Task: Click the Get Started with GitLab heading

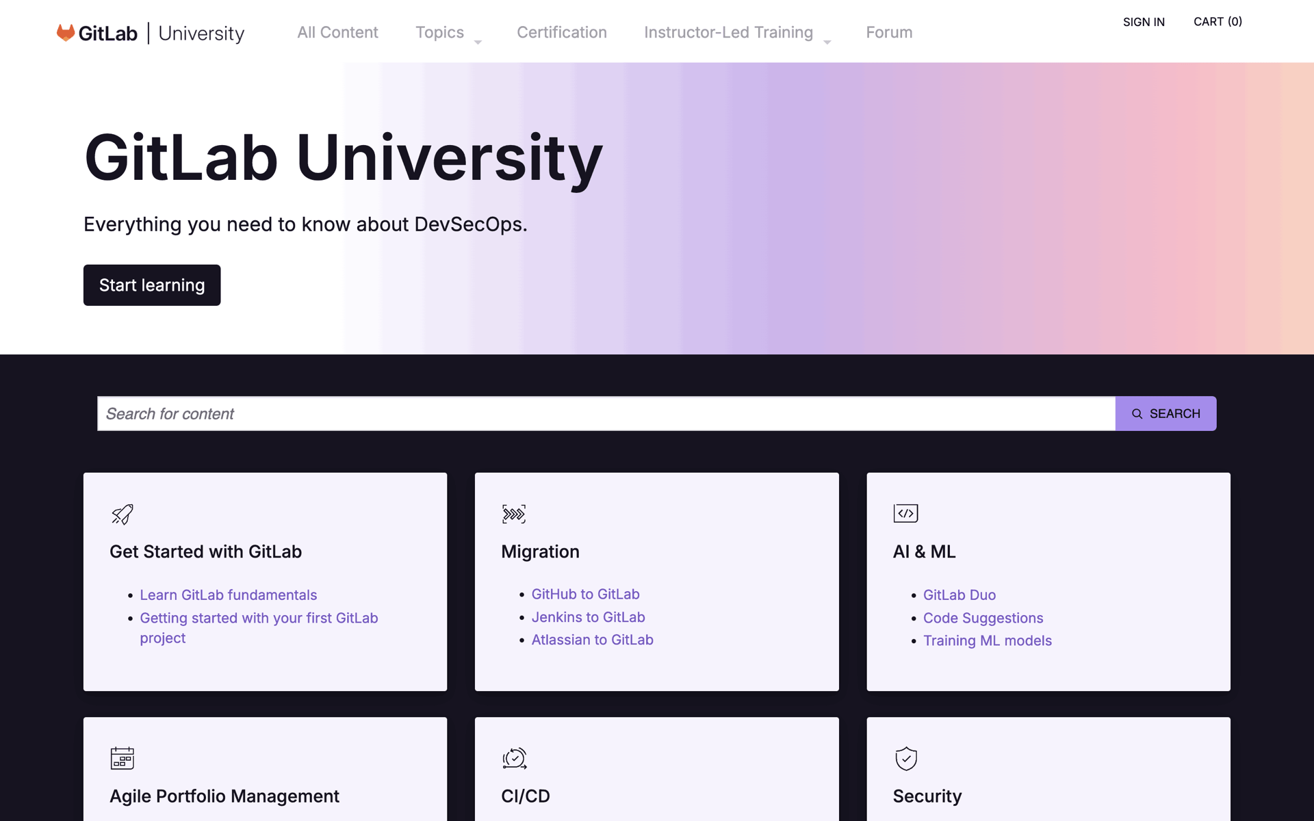Action: coord(205,551)
